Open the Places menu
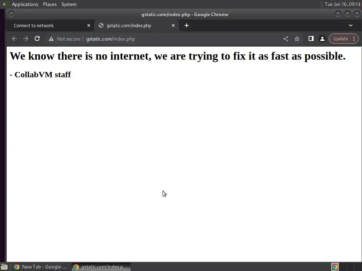The width and height of the screenshot is (362, 271). tap(49, 4)
